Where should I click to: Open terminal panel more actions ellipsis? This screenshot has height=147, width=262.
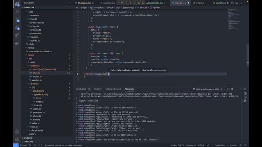tap(237, 89)
